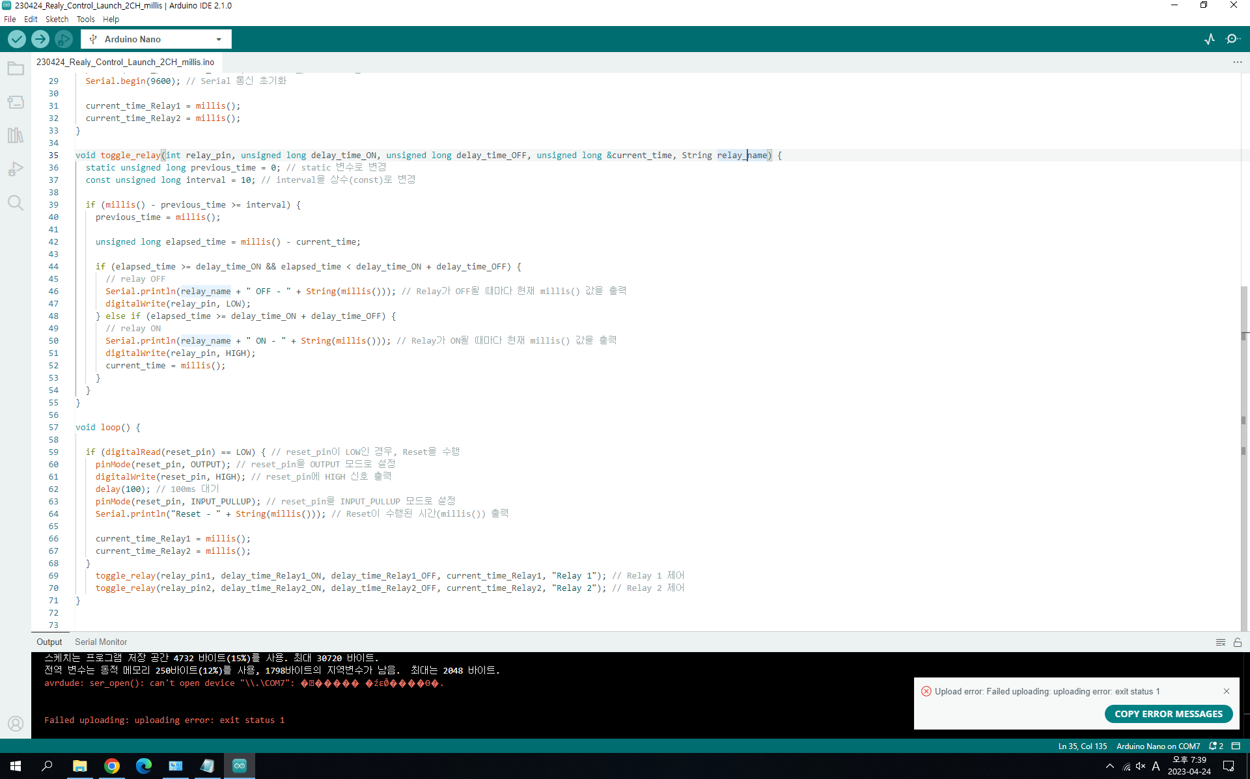The height and width of the screenshot is (779, 1250).
Task: Click COPY ERROR MESSAGES button
Action: [1168, 714]
